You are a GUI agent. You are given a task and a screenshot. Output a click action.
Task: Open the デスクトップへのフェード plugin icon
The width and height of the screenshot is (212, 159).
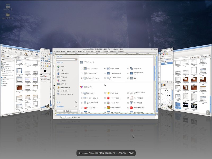click(131, 73)
